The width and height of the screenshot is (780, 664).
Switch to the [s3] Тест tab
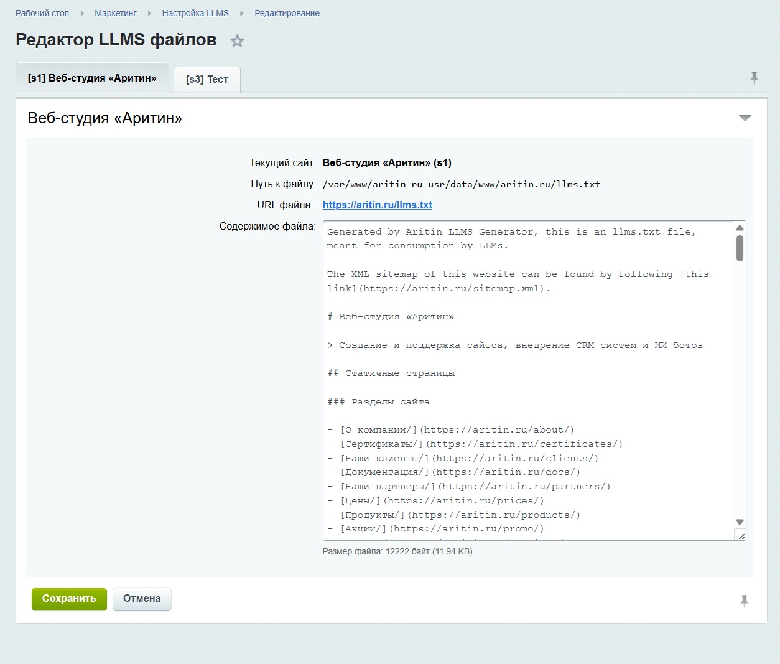(207, 80)
